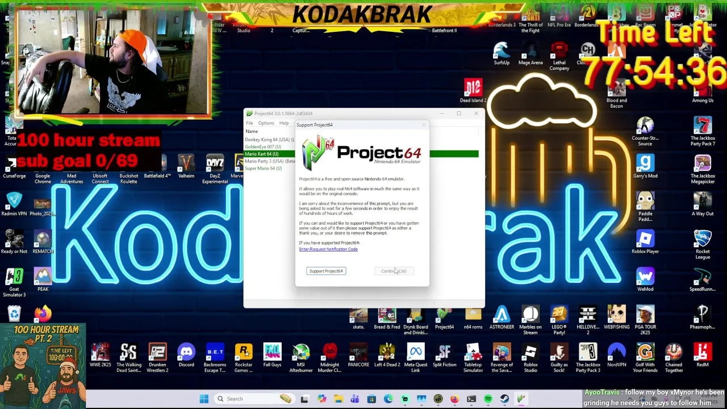Image resolution: width=727 pixels, height=409 pixels.
Task: Open the Project64 desktop shortcut icon
Action: point(444,319)
